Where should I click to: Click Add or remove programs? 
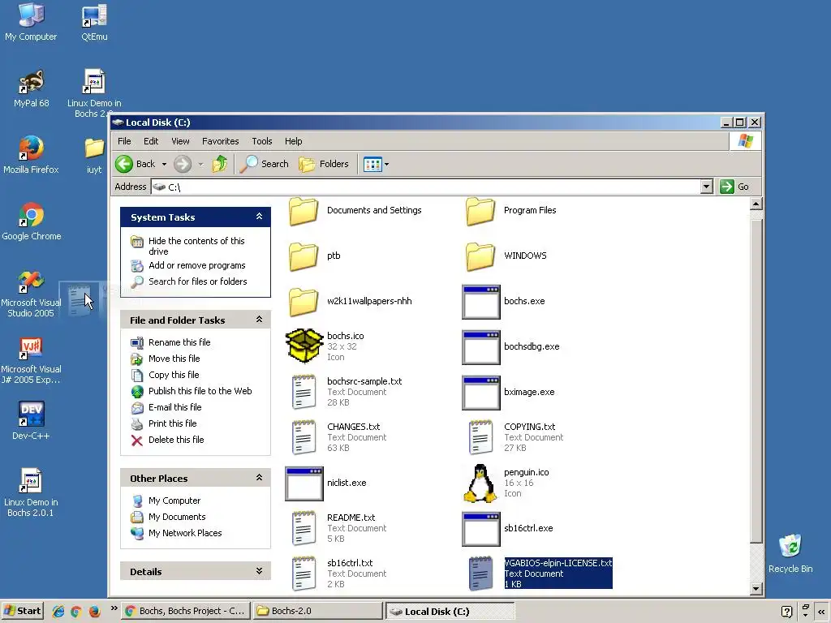coord(196,265)
